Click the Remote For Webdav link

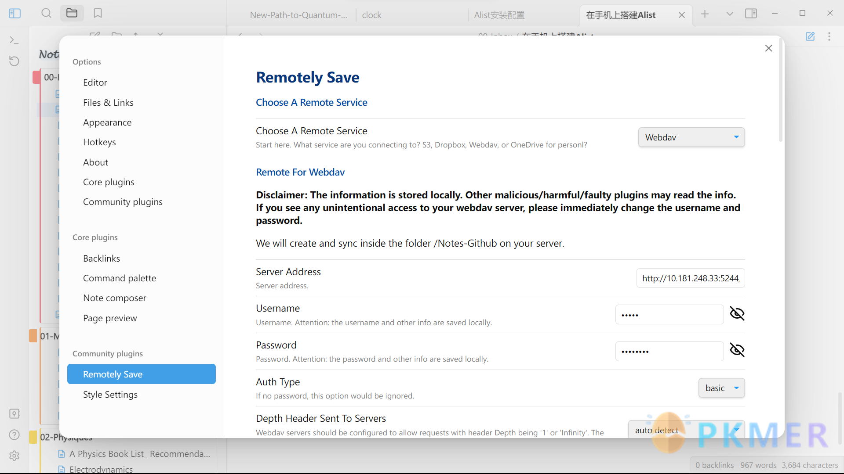(x=300, y=172)
